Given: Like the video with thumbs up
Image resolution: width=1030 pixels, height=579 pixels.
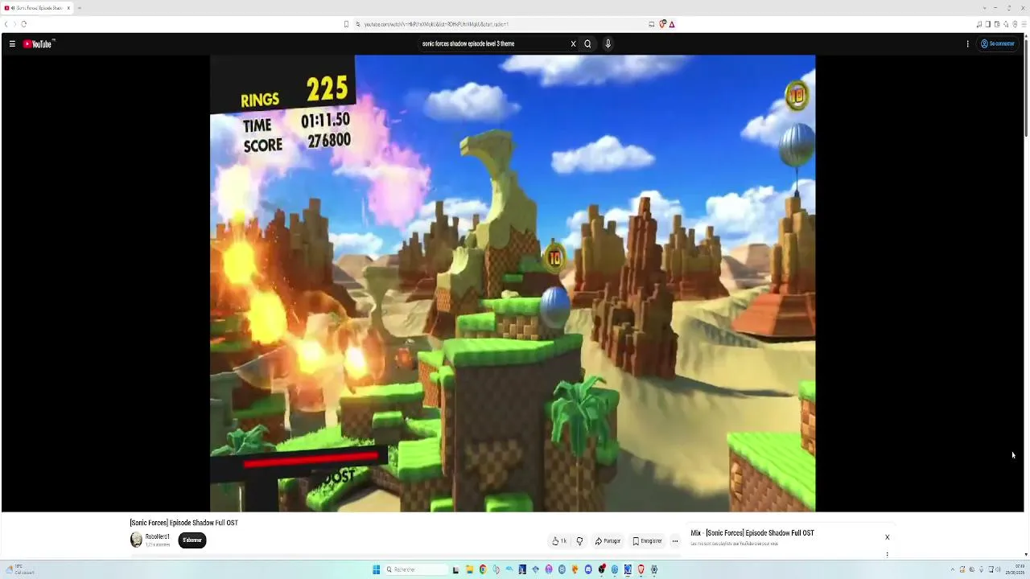Looking at the screenshot, I should click(x=559, y=541).
